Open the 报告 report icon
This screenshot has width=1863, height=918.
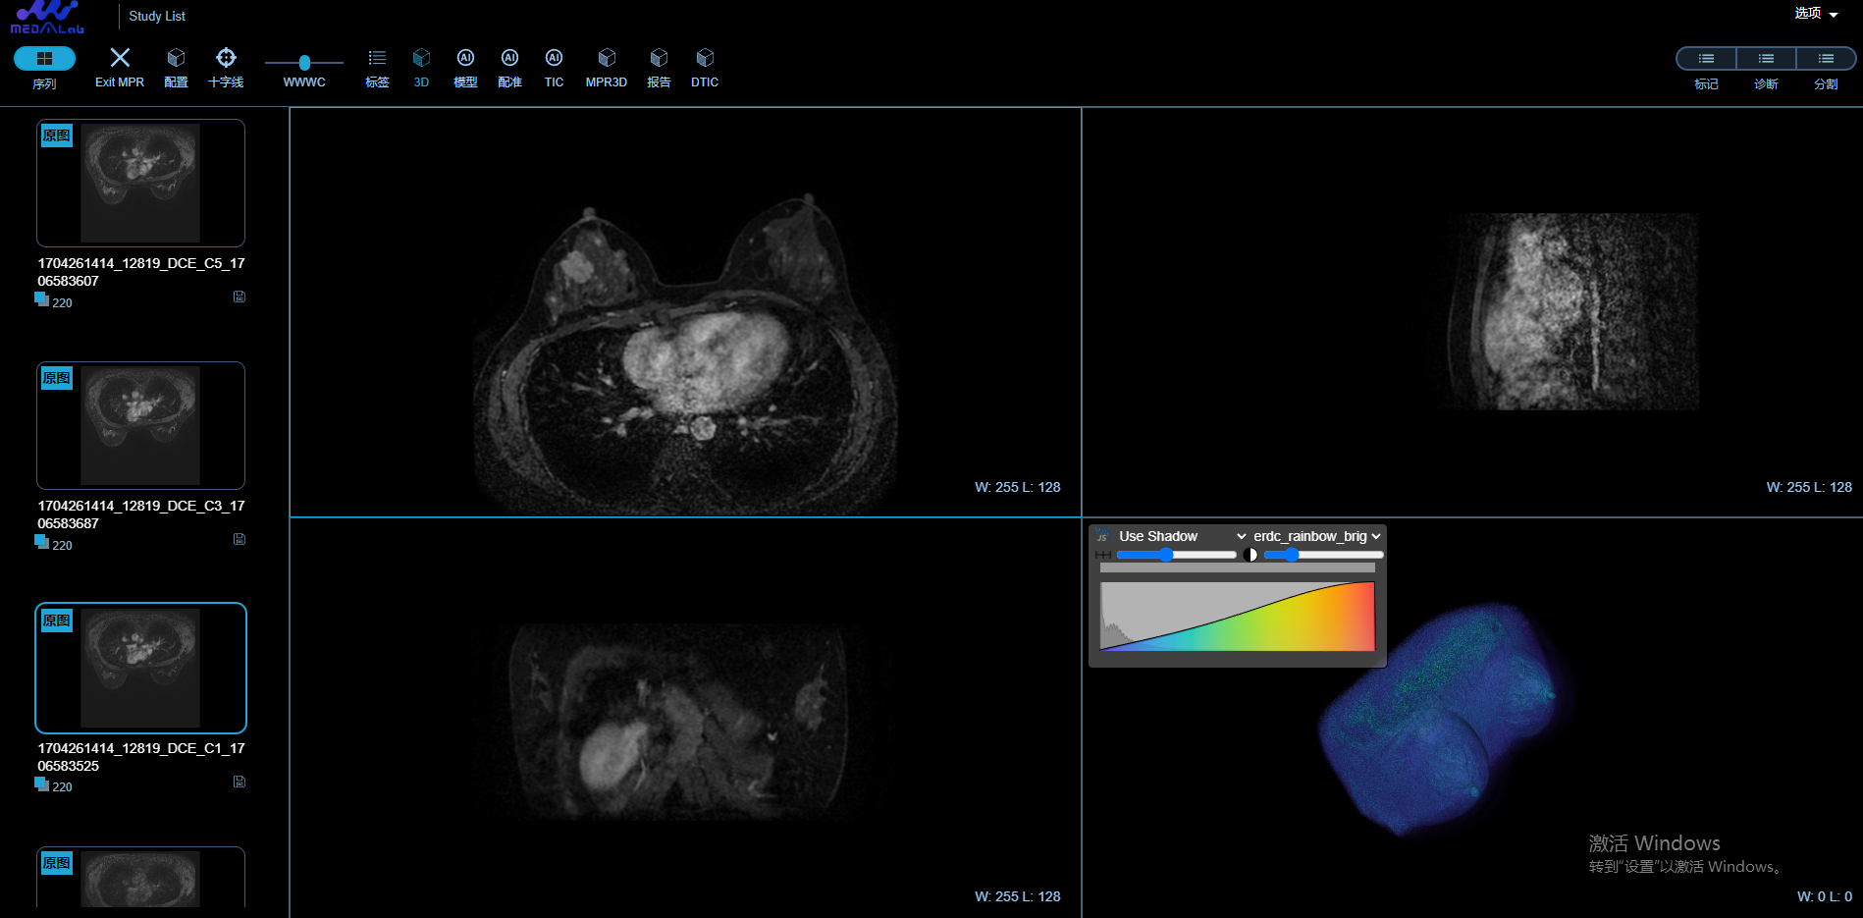coord(659,58)
